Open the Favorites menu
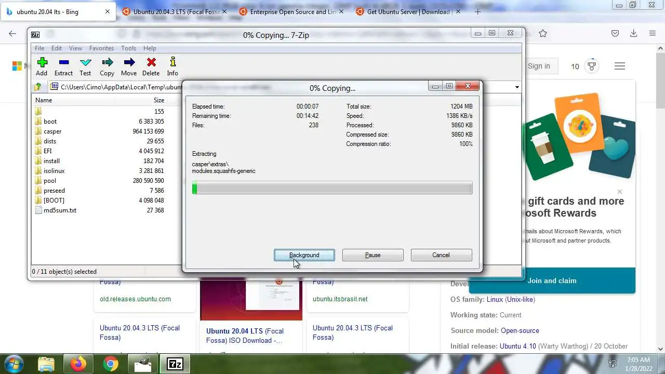665x374 pixels. point(101,48)
